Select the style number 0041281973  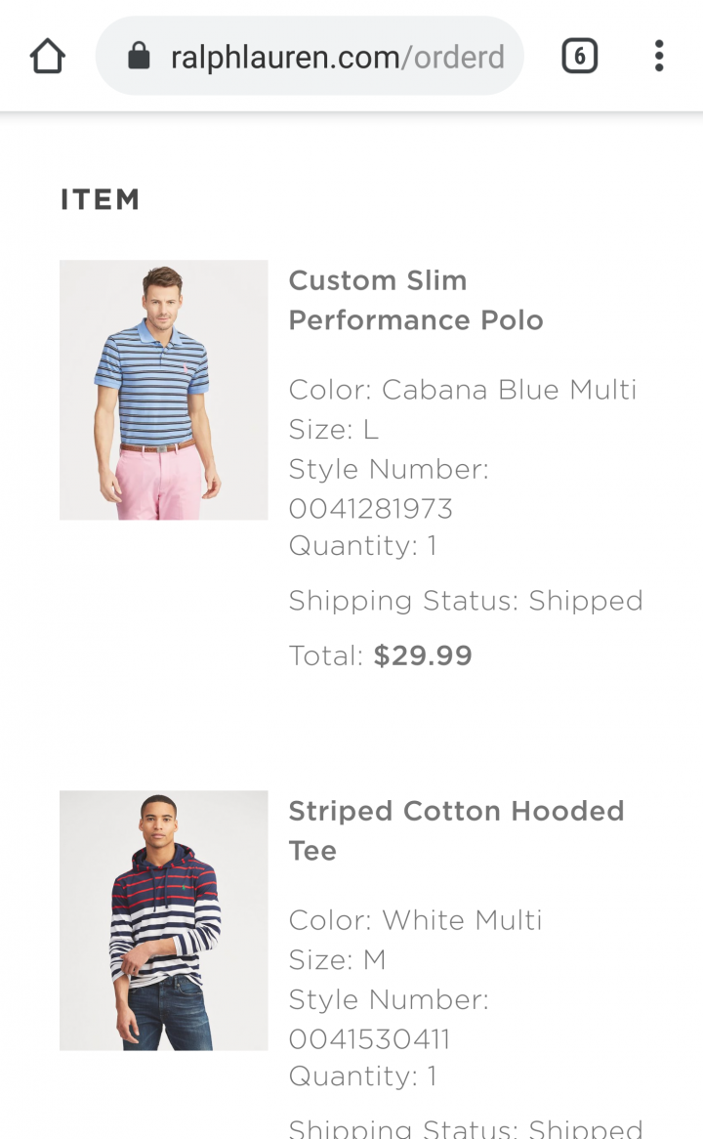[370, 509]
